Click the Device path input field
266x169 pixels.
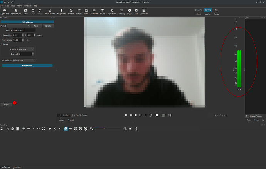[24, 30]
